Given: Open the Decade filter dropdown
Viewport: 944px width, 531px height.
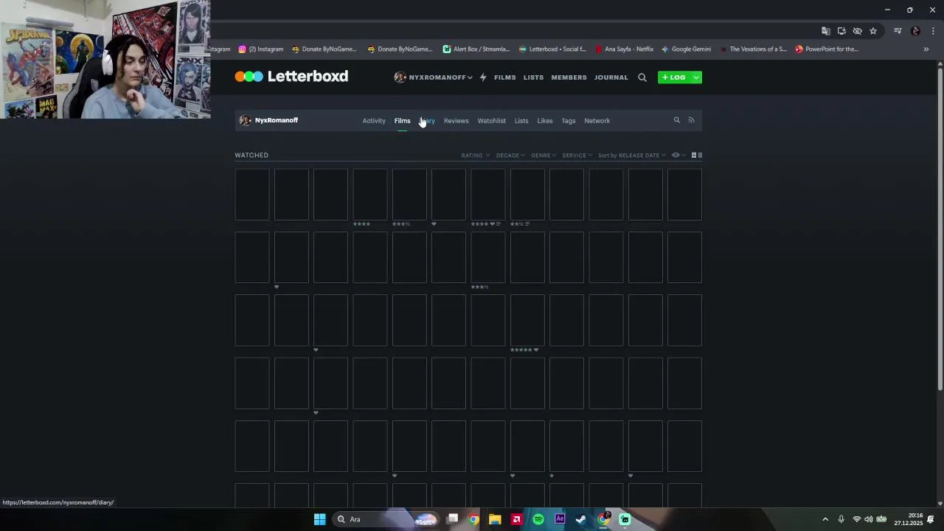Looking at the screenshot, I should pyautogui.click(x=510, y=156).
